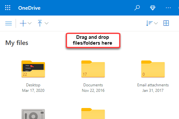Open the Personal Vault safe icon
This screenshot has width=179, height=119.
(x=33, y=114)
